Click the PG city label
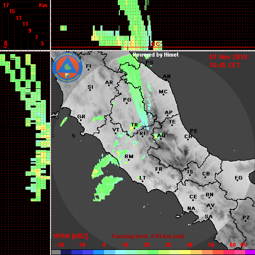Screen dimensions: 255x255 (x=127, y=99)
